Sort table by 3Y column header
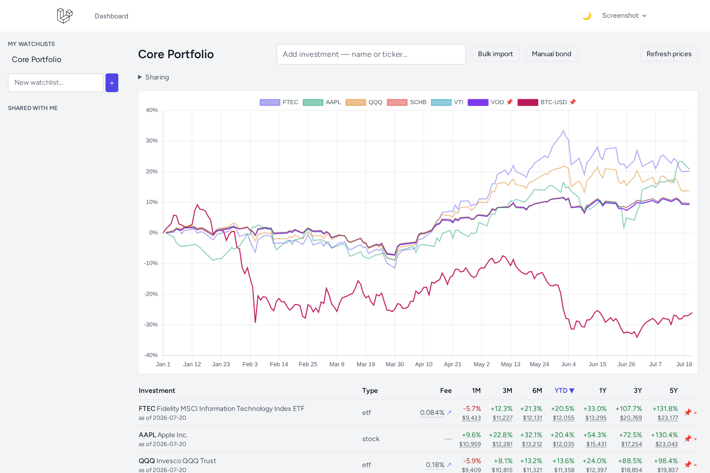710x473 pixels. (638, 391)
